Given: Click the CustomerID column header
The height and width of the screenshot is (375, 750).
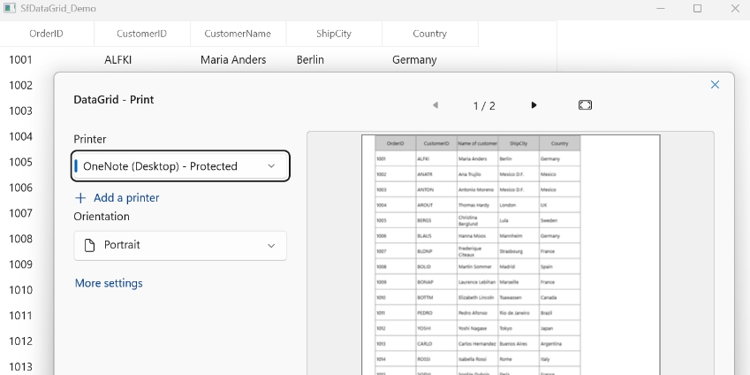Looking at the screenshot, I should [x=142, y=34].
